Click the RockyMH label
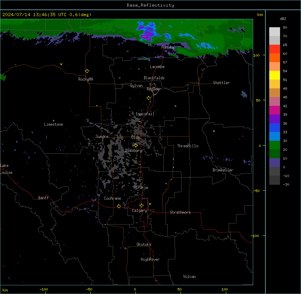The height and width of the screenshot is (294, 301). point(86,79)
